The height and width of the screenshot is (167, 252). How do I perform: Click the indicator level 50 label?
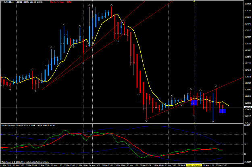pos(245,144)
